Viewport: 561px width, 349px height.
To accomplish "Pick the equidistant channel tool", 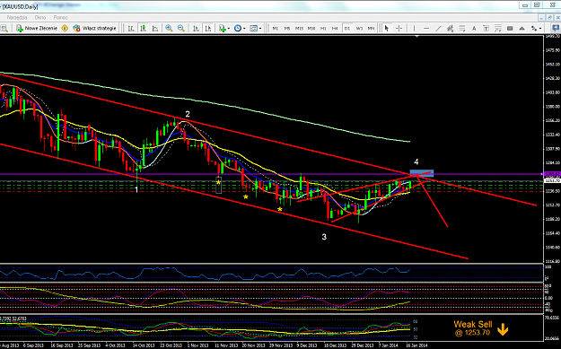I will (450, 28).
